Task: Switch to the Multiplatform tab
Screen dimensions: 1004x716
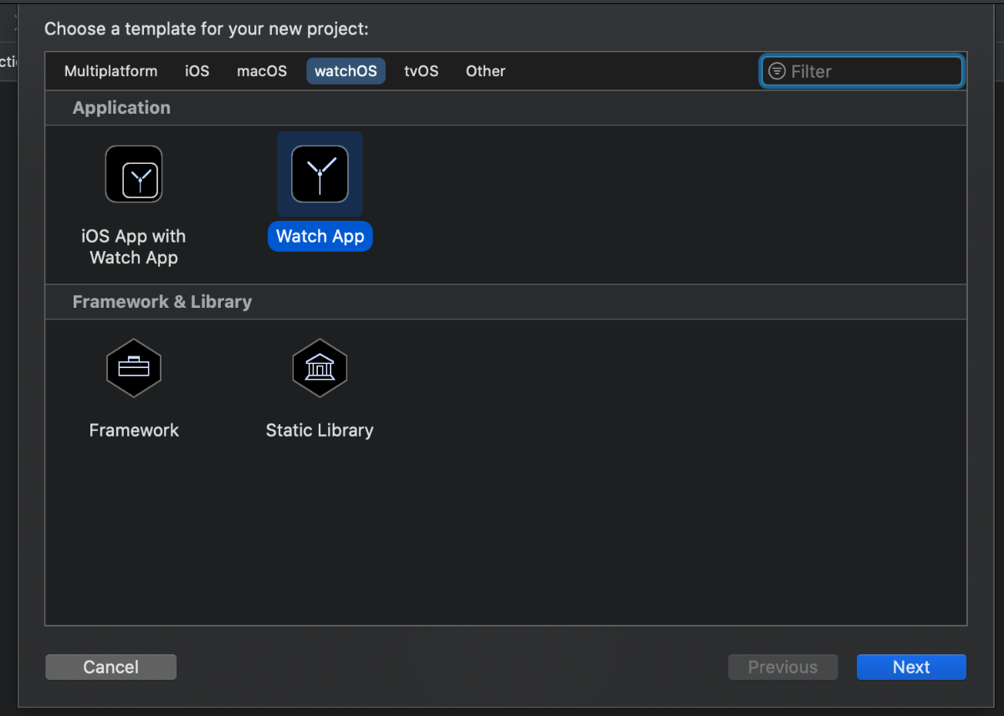Action: pos(110,71)
